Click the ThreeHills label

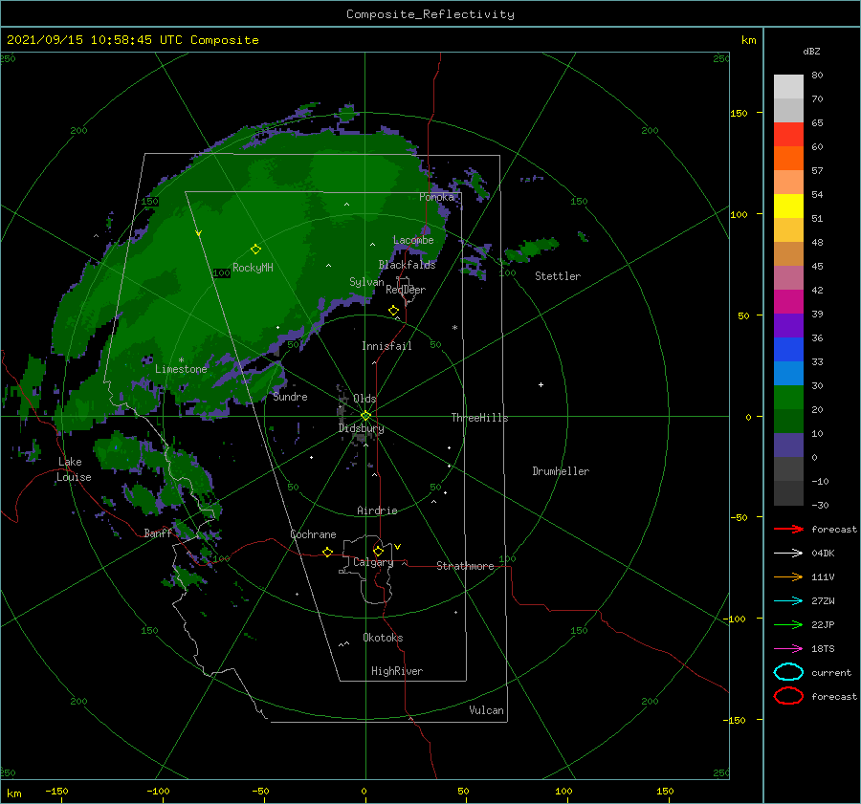click(479, 418)
